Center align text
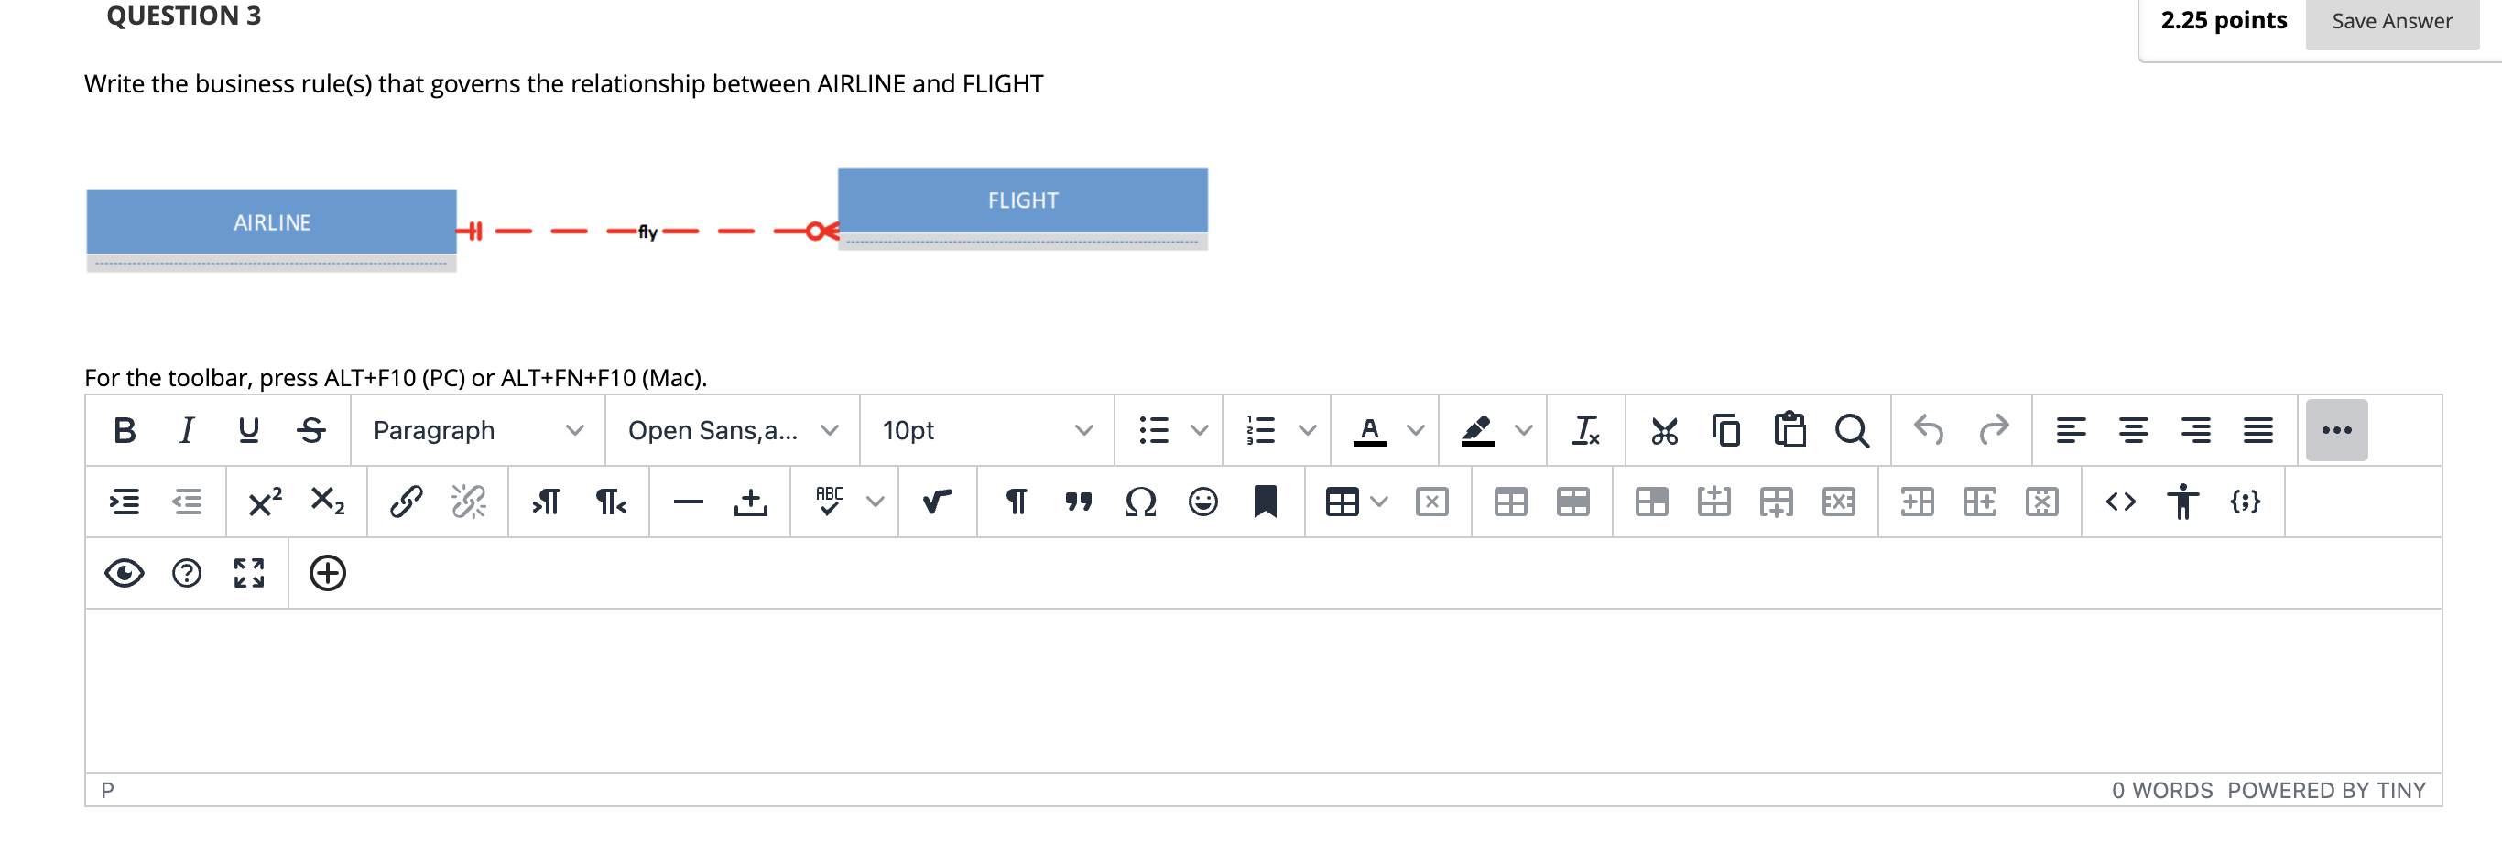Screen dimensions: 2502x853 click(2133, 430)
